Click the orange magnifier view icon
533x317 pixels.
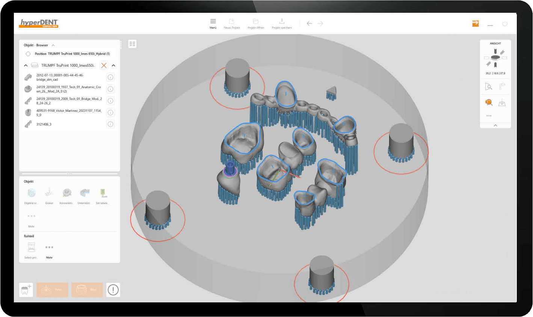click(x=489, y=102)
